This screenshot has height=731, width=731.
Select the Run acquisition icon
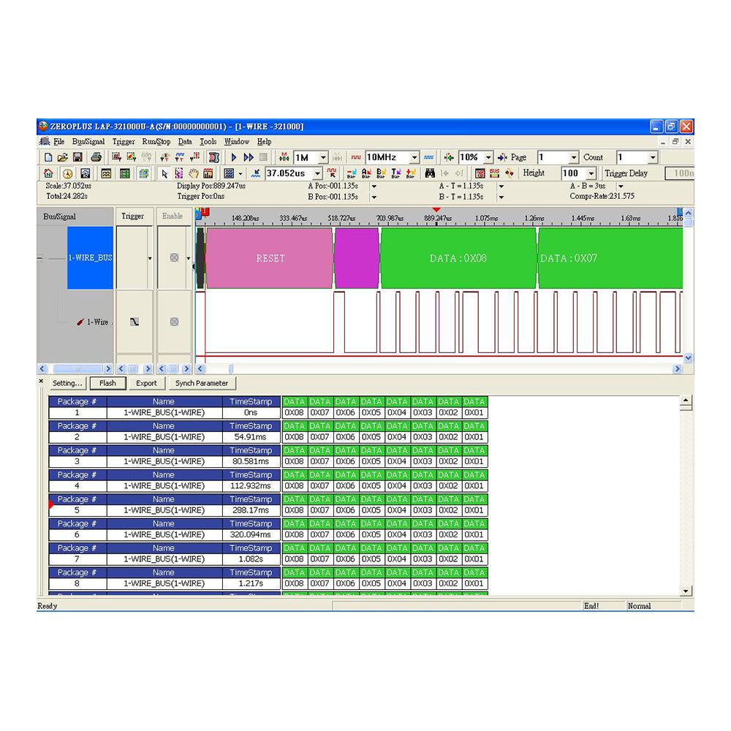click(x=234, y=157)
